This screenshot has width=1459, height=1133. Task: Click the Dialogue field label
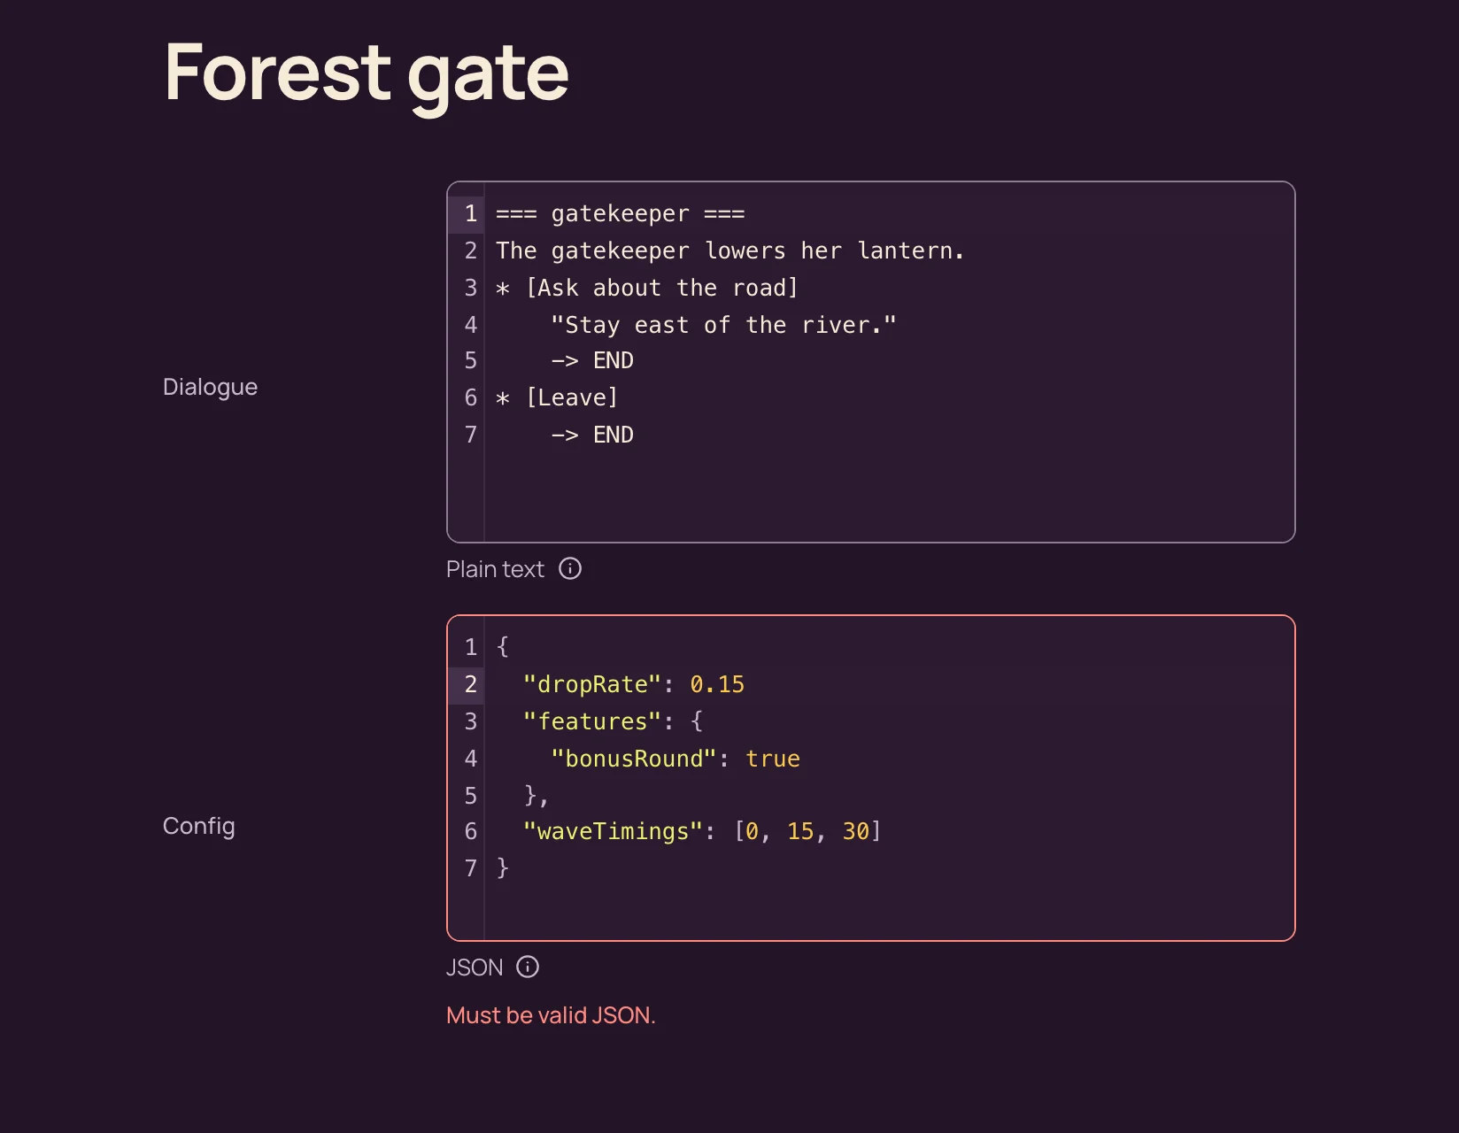point(210,387)
